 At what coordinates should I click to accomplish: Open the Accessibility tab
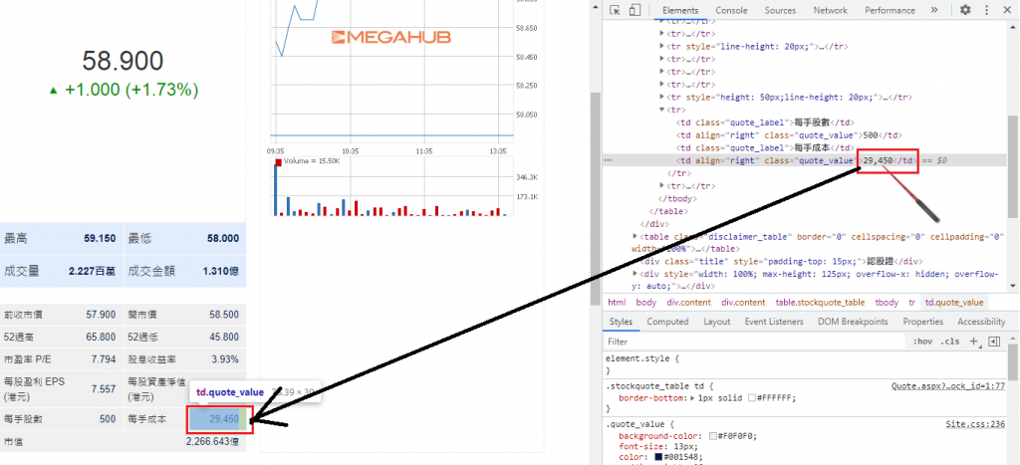point(981,322)
